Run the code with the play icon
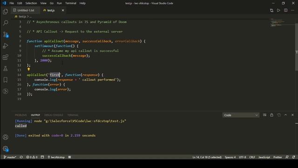This screenshot has height=168, width=298. tap(278, 10)
